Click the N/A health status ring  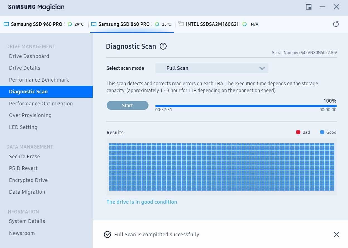(x=245, y=24)
